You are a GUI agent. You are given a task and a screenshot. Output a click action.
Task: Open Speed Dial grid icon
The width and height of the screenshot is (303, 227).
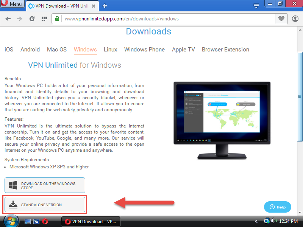pos(44,19)
